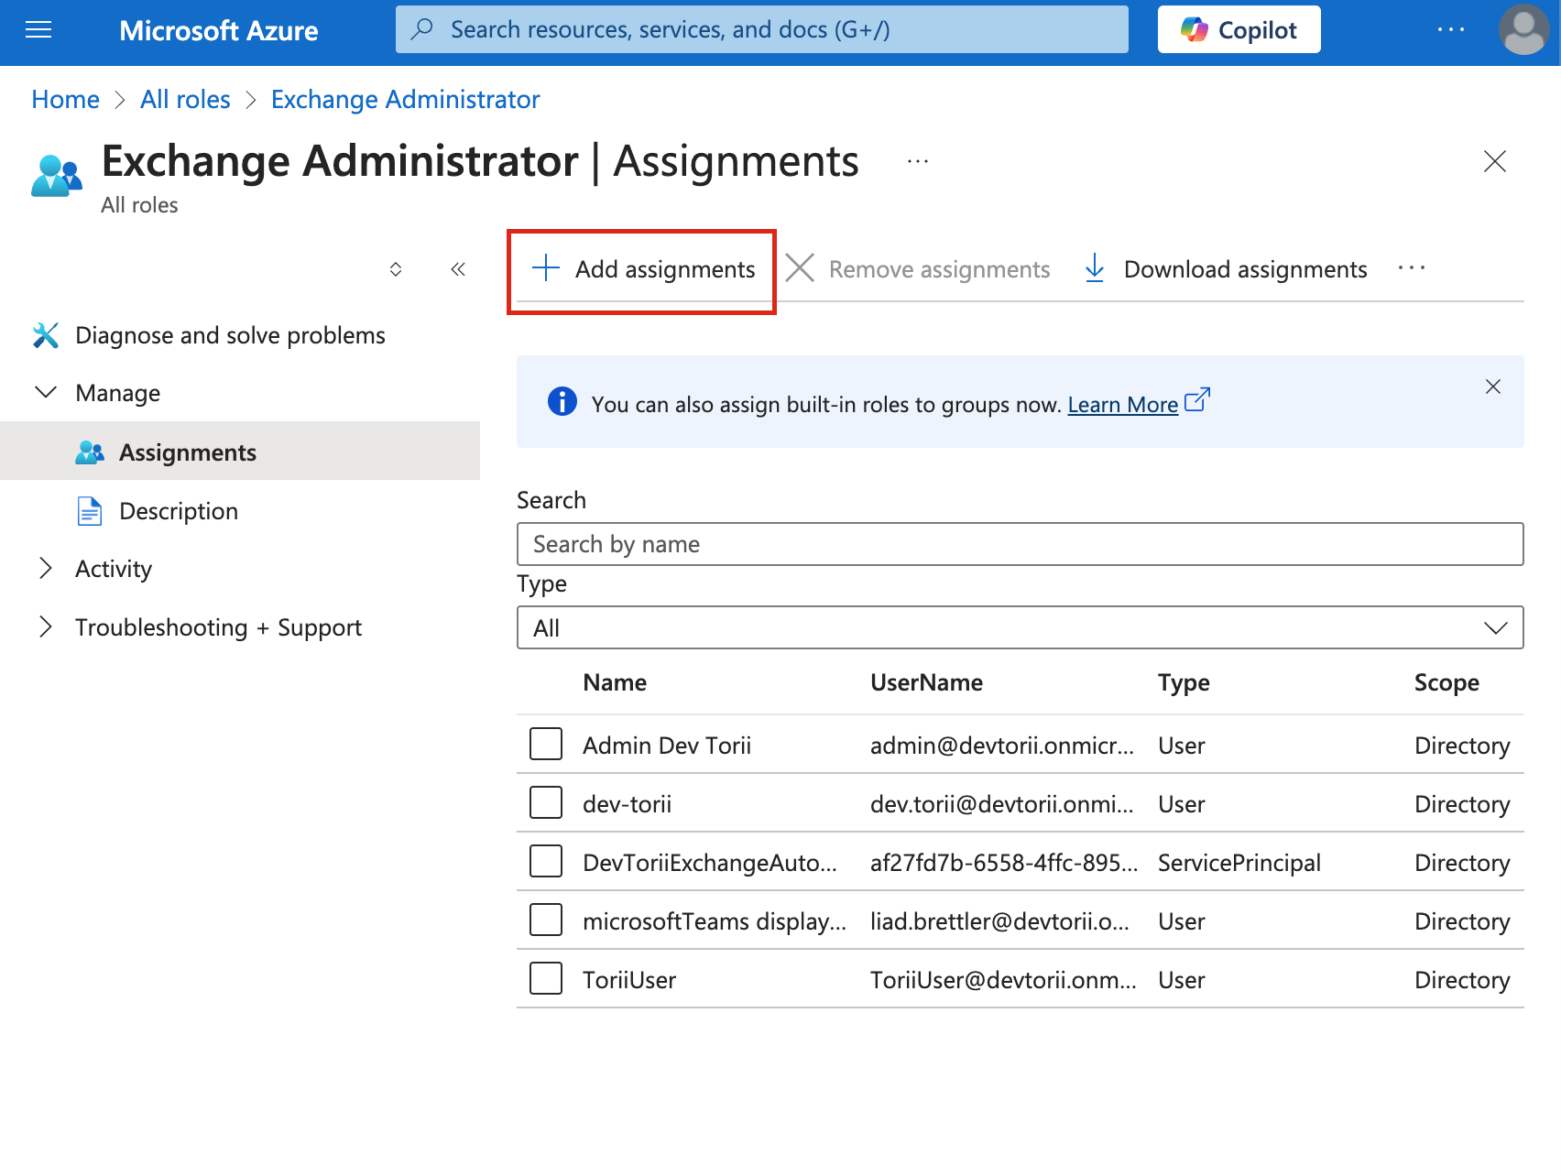Open the Learn More link
The width and height of the screenshot is (1561, 1176).
pyautogui.click(x=1123, y=404)
